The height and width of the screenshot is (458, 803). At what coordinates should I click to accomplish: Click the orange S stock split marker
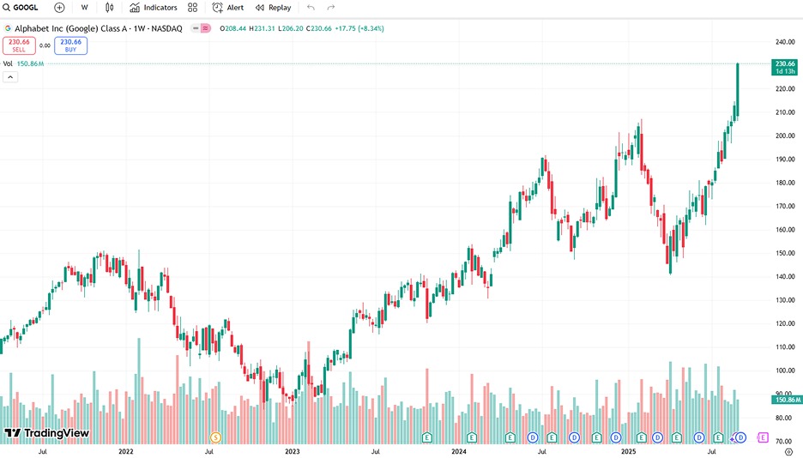point(215,437)
